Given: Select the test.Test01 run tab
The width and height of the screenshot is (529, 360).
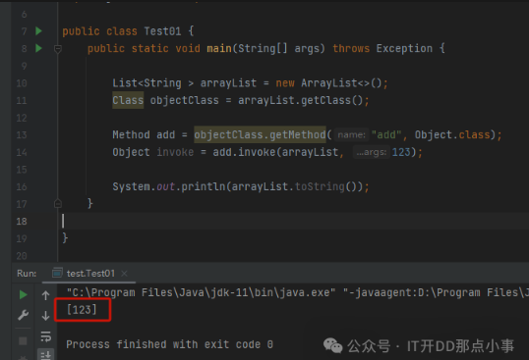Looking at the screenshot, I should pos(90,274).
